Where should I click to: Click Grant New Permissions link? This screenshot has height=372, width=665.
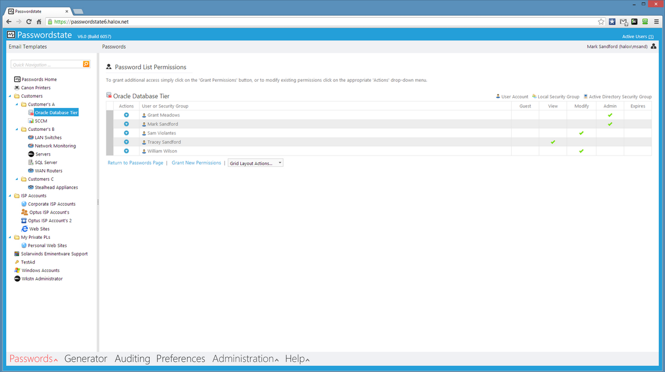[x=196, y=163]
